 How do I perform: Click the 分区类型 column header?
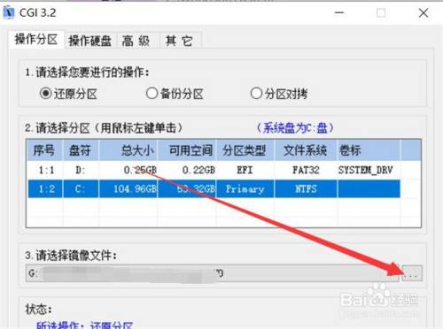[x=245, y=150]
